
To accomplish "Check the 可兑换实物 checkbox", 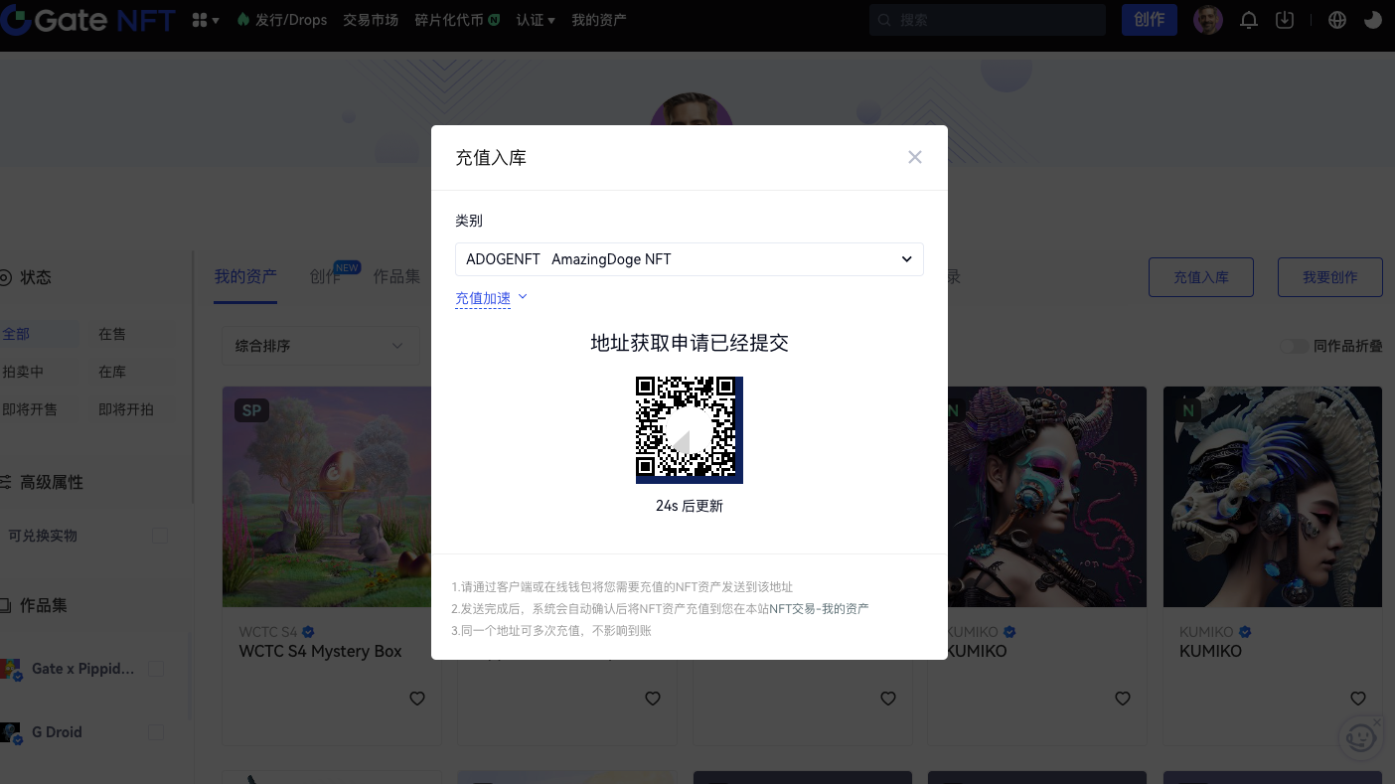I will [159, 536].
